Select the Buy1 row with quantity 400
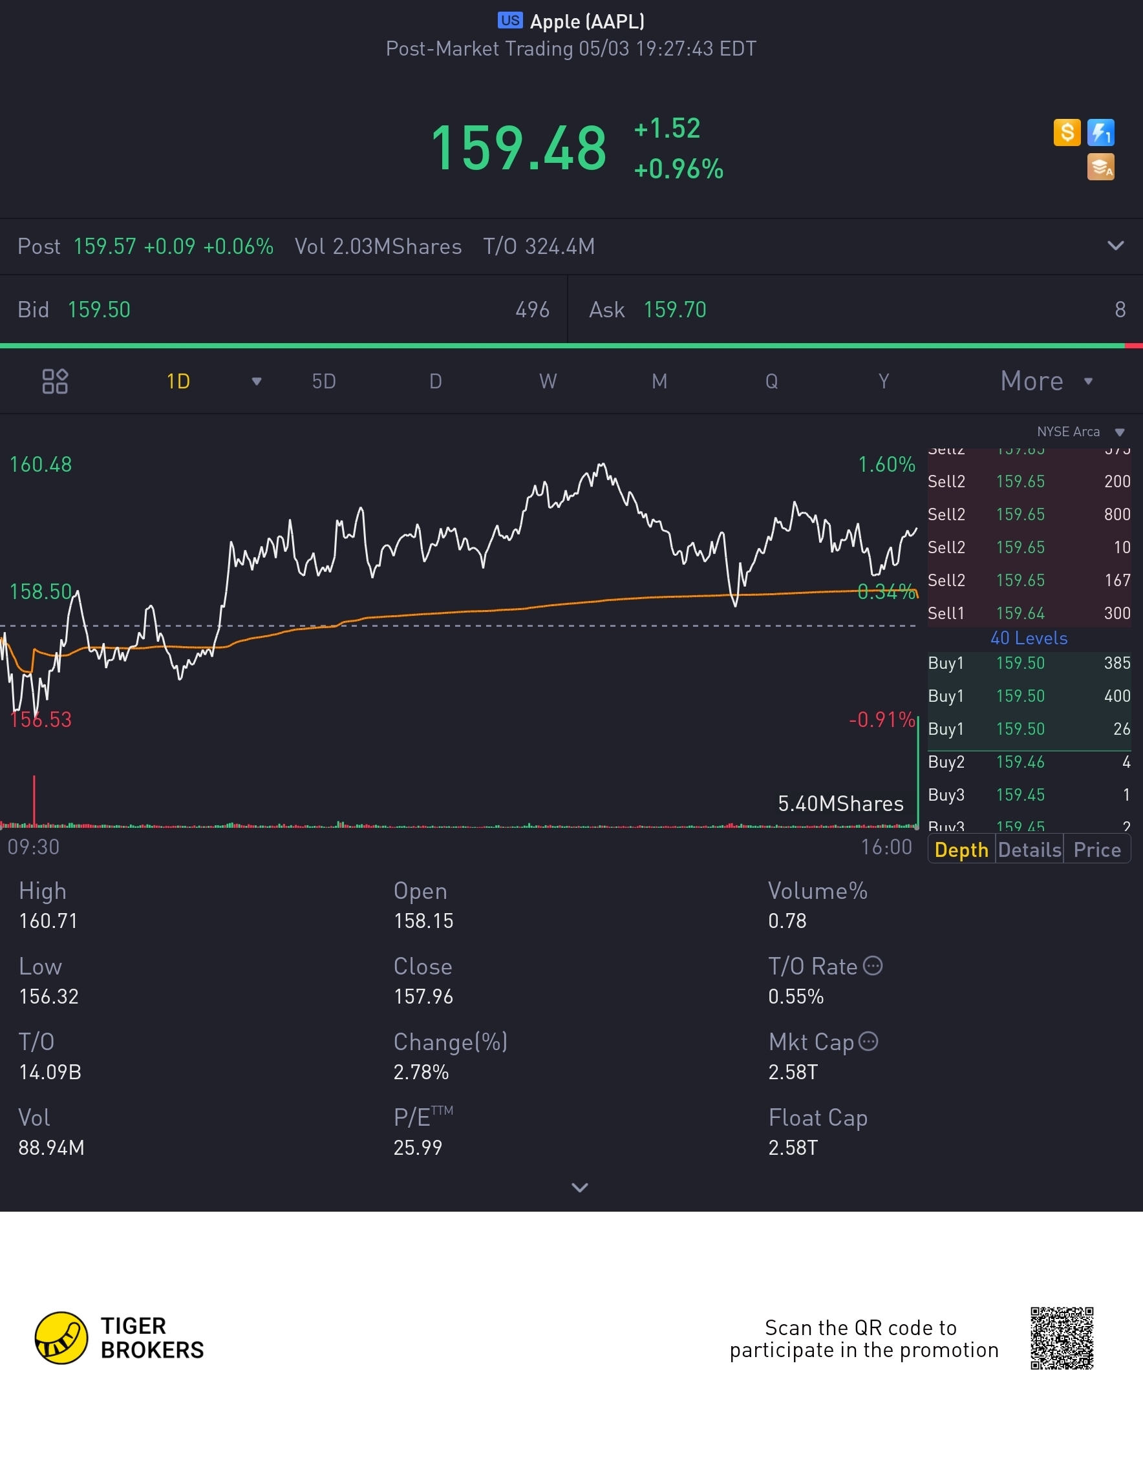 tap(1029, 696)
